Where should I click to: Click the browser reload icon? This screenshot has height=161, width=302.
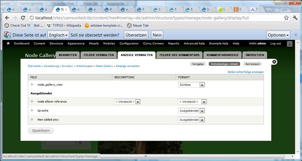tap(23, 18)
